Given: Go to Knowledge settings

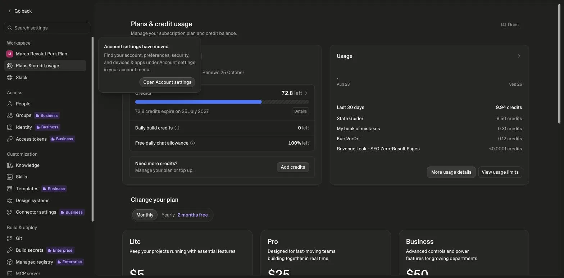Looking at the screenshot, I should 45,165.
